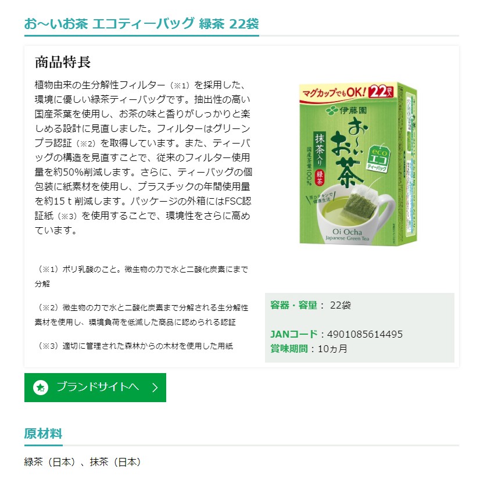Click the green tea box product image

click(x=358, y=163)
